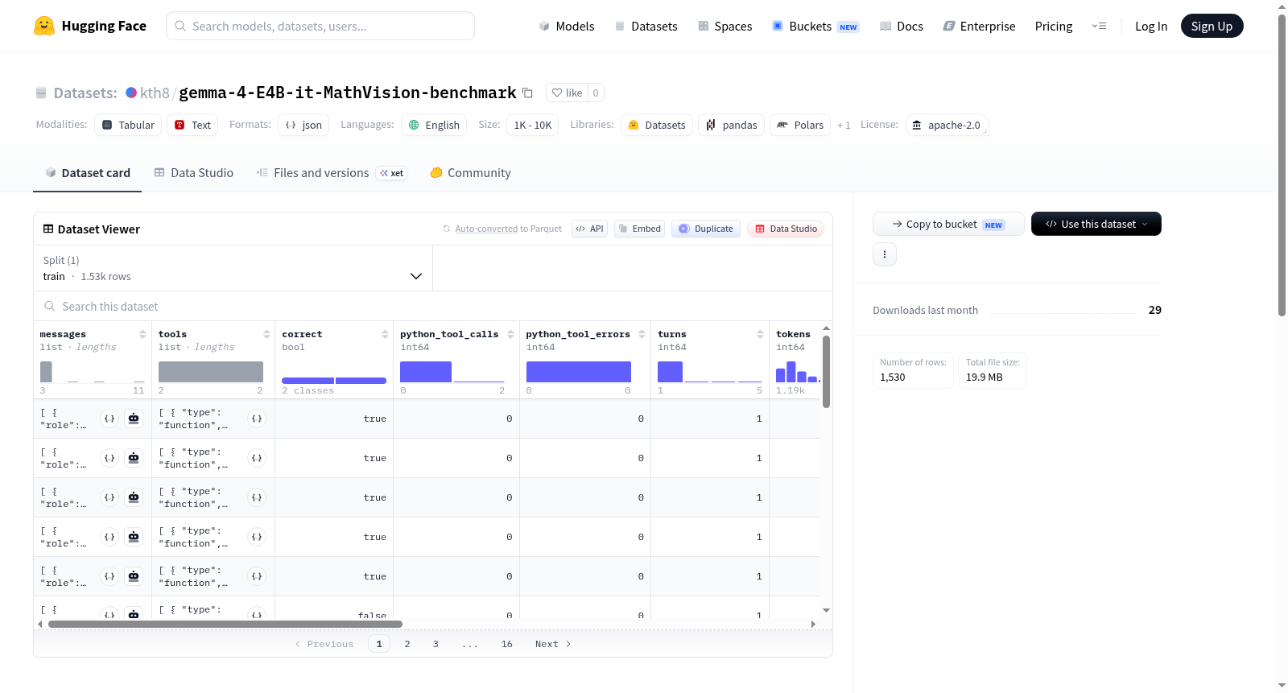The image size is (1288, 693).
Task: Sort the python_tool_errors column
Action: coord(642,334)
